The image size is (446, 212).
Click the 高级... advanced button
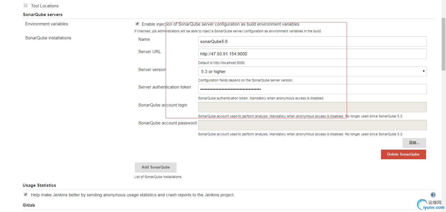coord(414,143)
